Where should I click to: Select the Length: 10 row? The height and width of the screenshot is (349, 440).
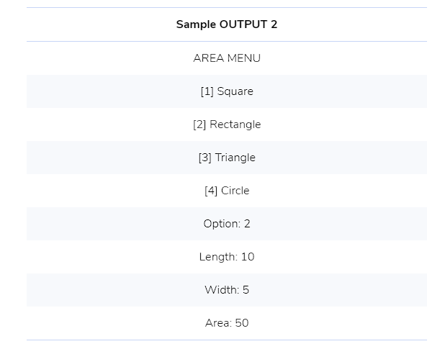(227, 257)
